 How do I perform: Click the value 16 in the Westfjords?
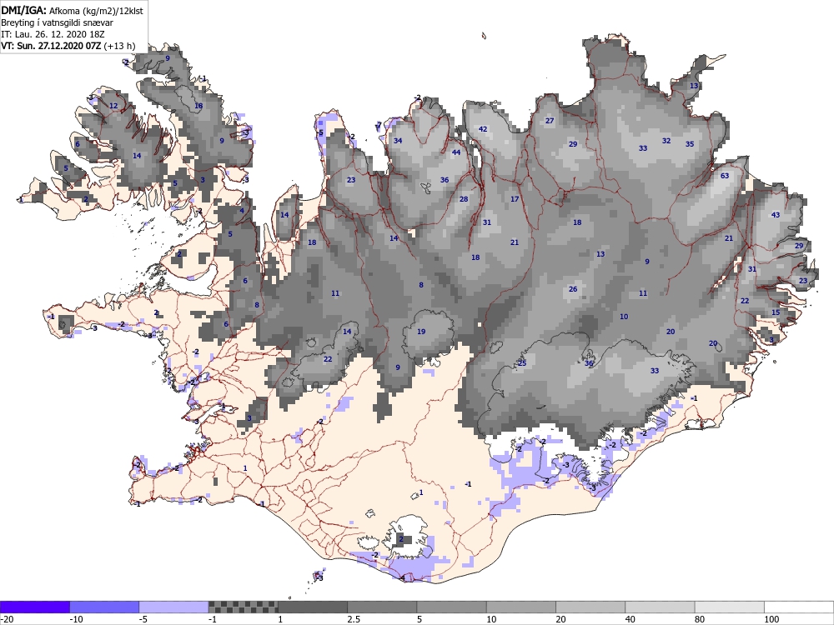(x=198, y=106)
